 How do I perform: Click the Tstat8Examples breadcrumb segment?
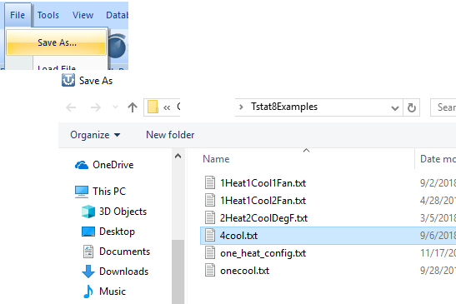point(284,107)
